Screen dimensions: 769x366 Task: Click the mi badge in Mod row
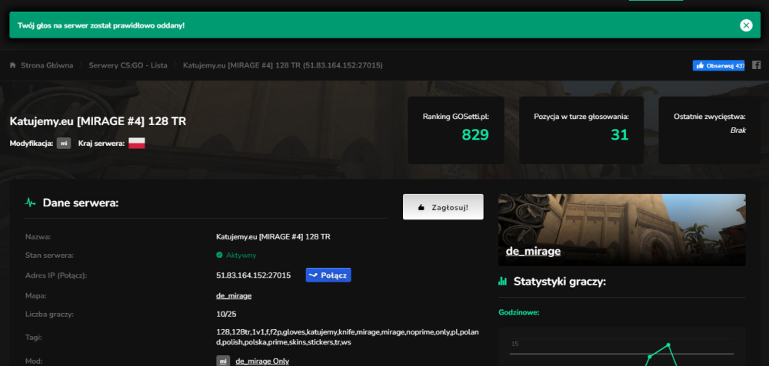(x=223, y=361)
